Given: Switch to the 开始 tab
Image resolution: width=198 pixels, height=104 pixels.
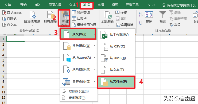Looking at the screenshot, I should [x=23, y=5].
